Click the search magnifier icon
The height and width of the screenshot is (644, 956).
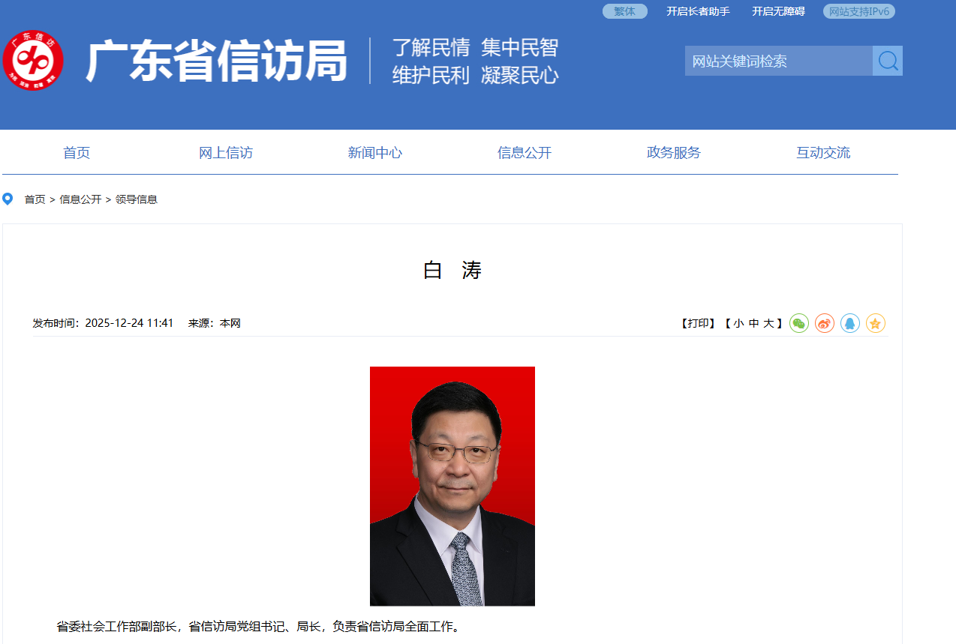(888, 61)
